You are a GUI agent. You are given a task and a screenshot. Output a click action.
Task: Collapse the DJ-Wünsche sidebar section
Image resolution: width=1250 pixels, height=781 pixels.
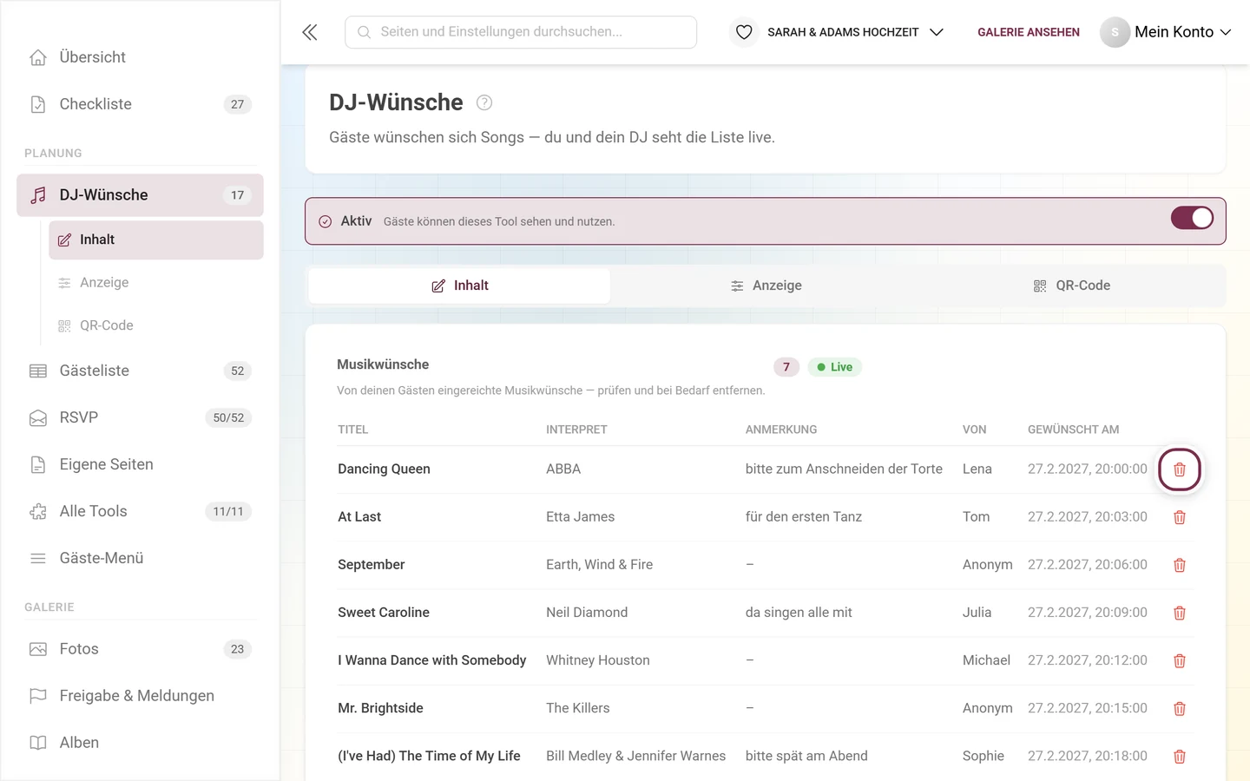coord(140,195)
